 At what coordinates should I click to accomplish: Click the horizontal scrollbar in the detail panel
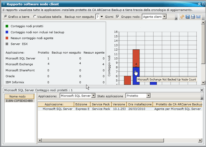point(102,140)
